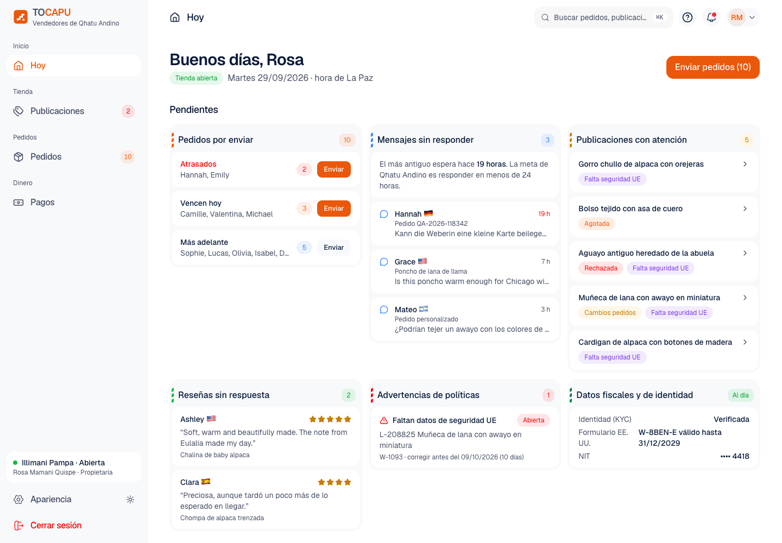Click the RM avatar
The height and width of the screenshot is (543, 782).
tap(736, 17)
